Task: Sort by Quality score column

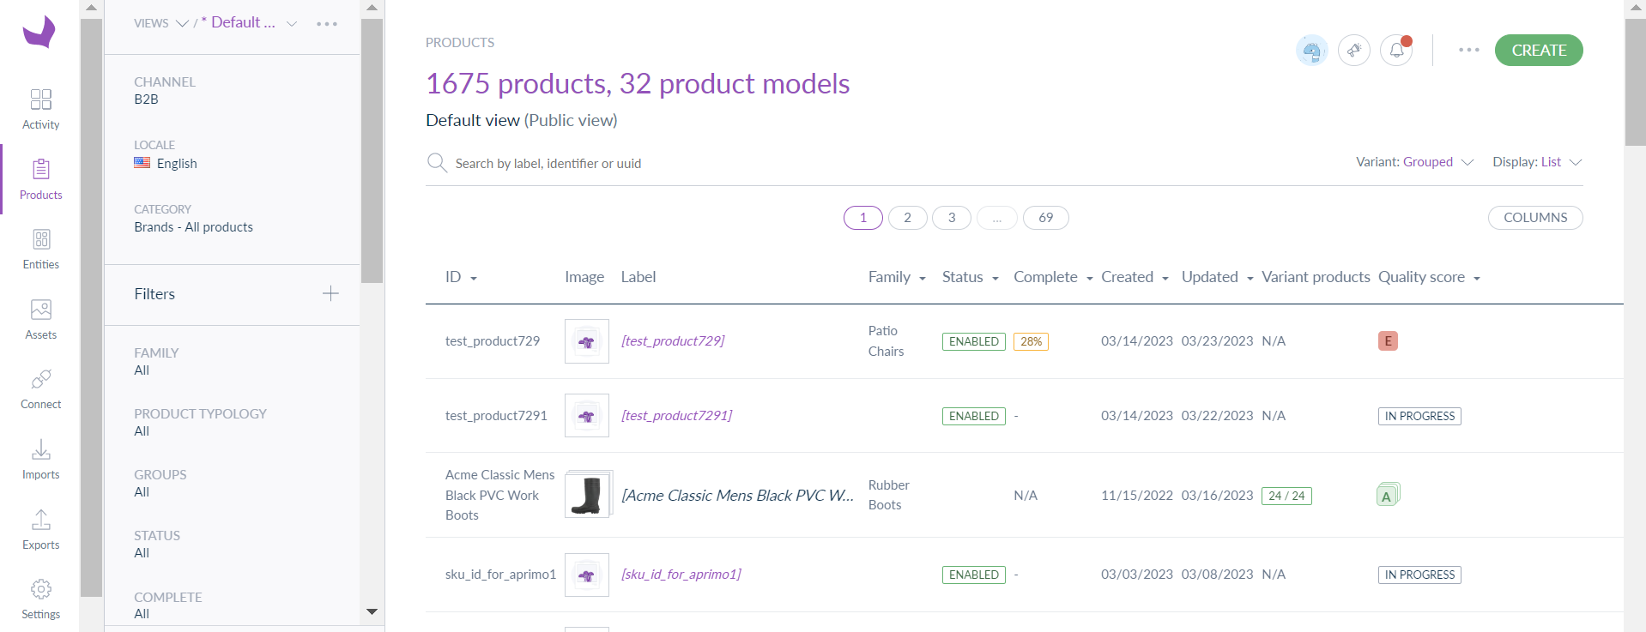Action: 1428,277
